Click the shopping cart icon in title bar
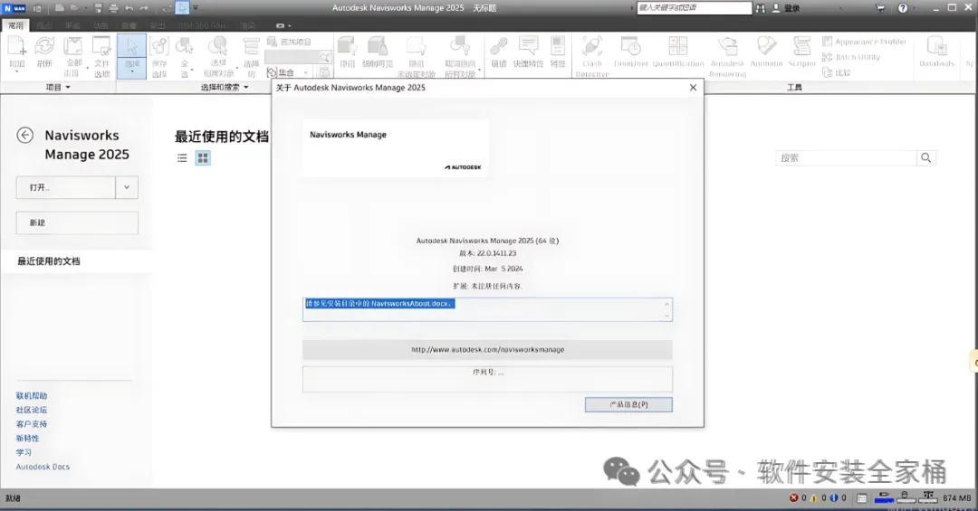The image size is (978, 511). (x=880, y=8)
